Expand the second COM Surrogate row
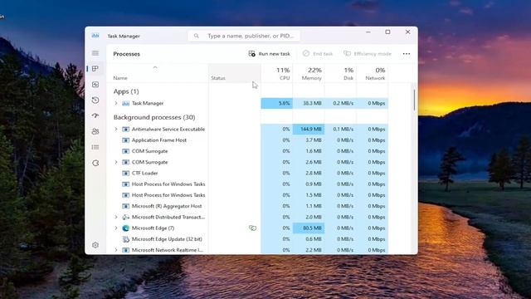This screenshot has width=531, height=299. coord(116,162)
